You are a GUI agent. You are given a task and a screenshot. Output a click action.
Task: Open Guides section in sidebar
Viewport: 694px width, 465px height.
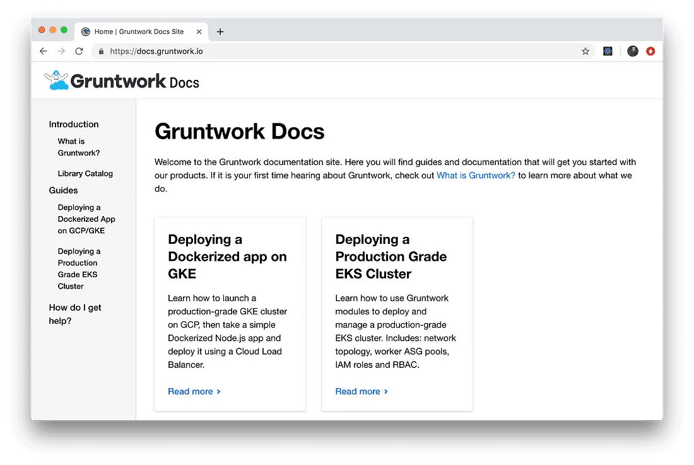pos(63,190)
